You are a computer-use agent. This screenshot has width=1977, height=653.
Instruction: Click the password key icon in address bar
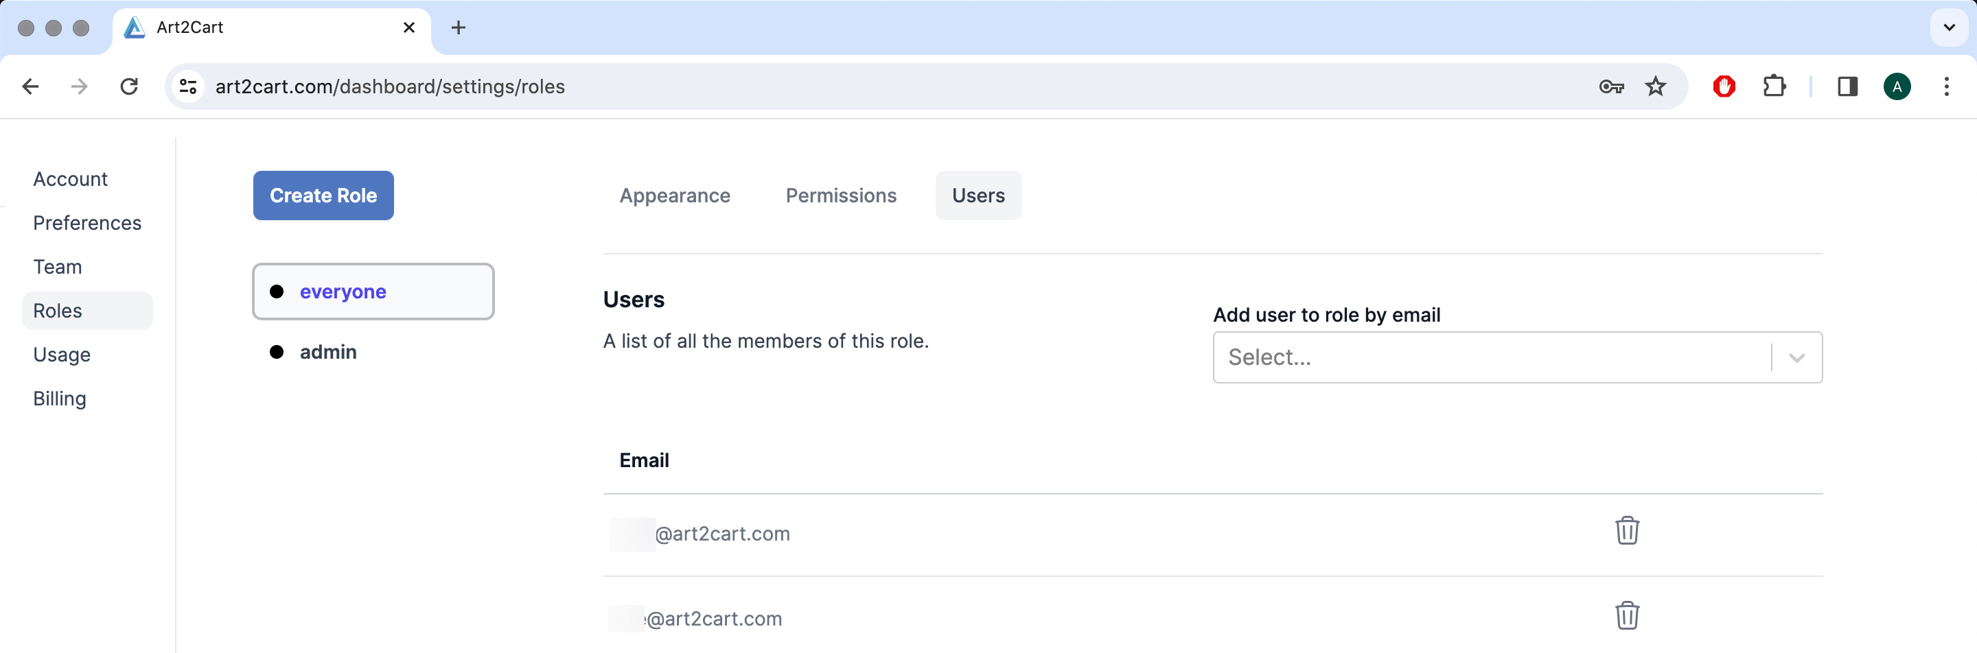1610,86
